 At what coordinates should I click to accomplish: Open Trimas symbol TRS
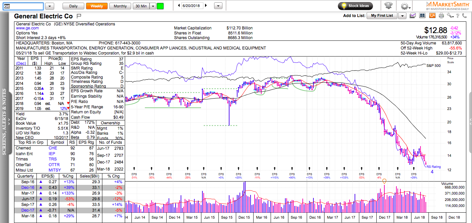click(x=53, y=159)
